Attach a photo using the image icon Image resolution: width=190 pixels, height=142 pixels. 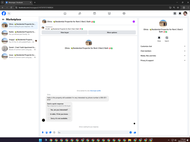[47, 133]
